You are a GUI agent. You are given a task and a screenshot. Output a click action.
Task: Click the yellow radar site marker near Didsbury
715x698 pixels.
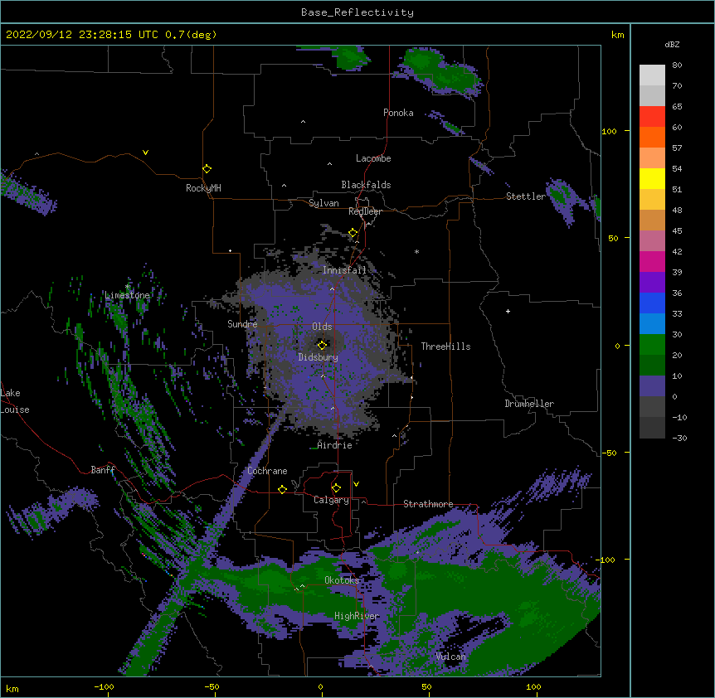322,345
